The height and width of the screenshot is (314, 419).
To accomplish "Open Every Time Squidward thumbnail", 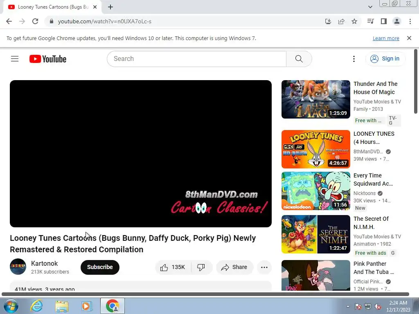I will point(315,191).
